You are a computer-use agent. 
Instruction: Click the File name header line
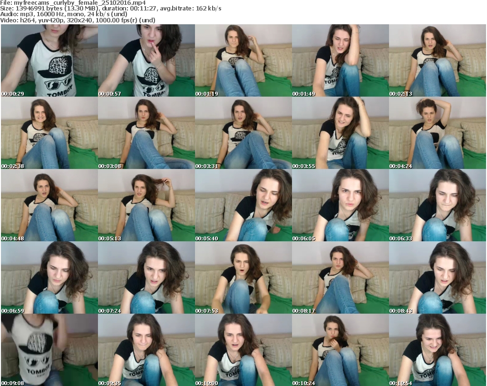pos(73,3)
